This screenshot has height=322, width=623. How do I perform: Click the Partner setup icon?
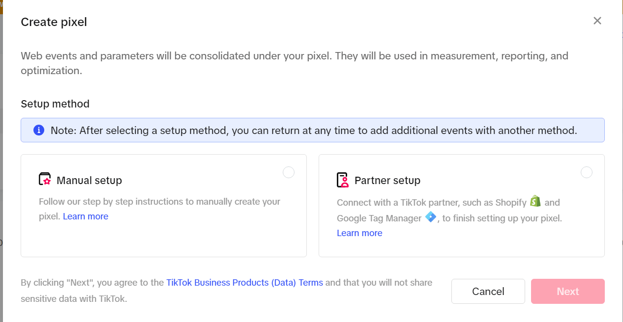point(342,180)
